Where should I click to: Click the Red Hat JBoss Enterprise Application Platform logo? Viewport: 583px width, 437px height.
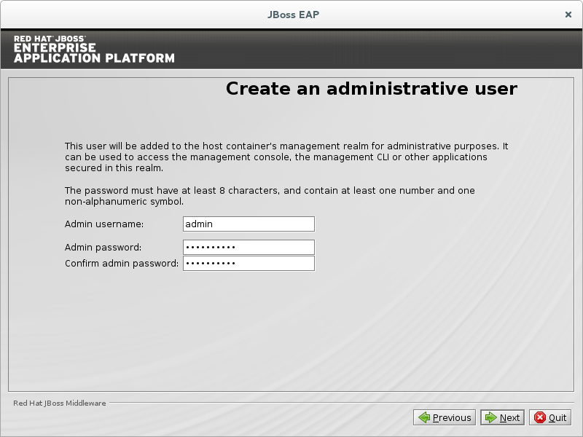pyautogui.click(x=94, y=49)
